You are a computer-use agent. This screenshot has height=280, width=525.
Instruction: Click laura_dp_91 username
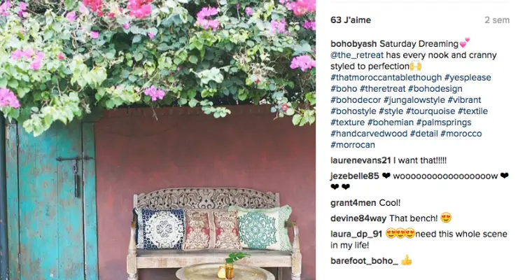(x=356, y=234)
